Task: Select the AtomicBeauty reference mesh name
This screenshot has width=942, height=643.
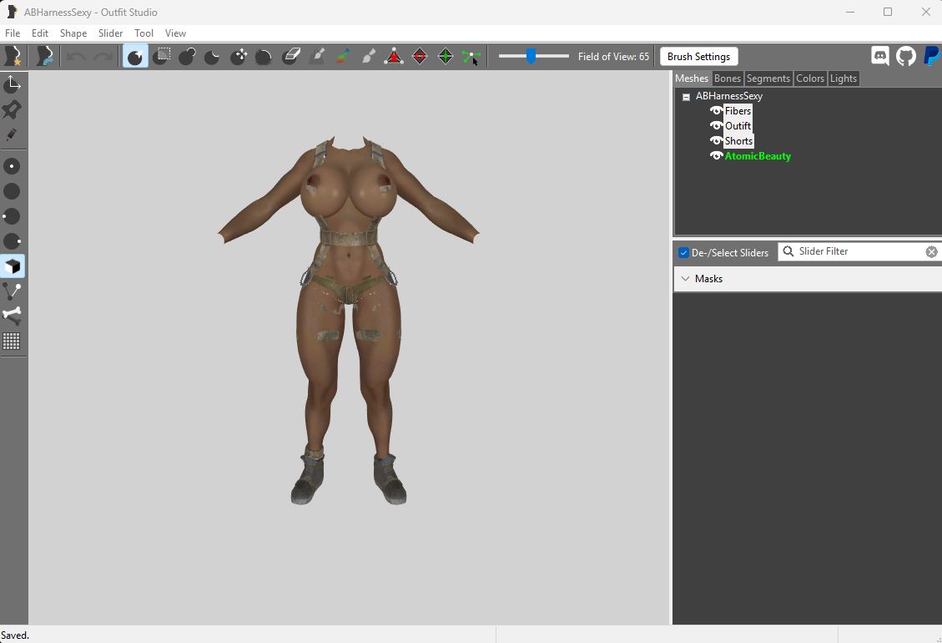Action: 758,156
